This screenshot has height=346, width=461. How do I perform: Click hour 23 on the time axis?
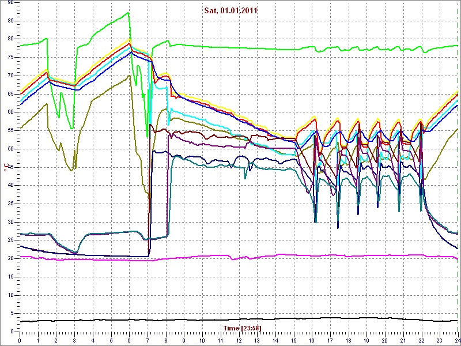pos(440,340)
